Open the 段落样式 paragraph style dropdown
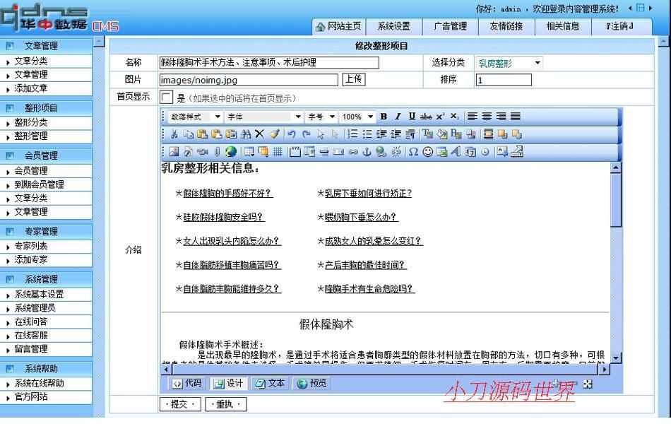The width and height of the screenshot is (671, 448). 196,117
